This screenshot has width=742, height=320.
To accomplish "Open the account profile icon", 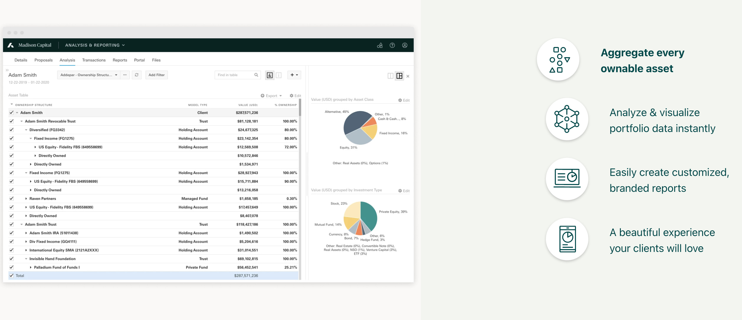I will pos(404,45).
